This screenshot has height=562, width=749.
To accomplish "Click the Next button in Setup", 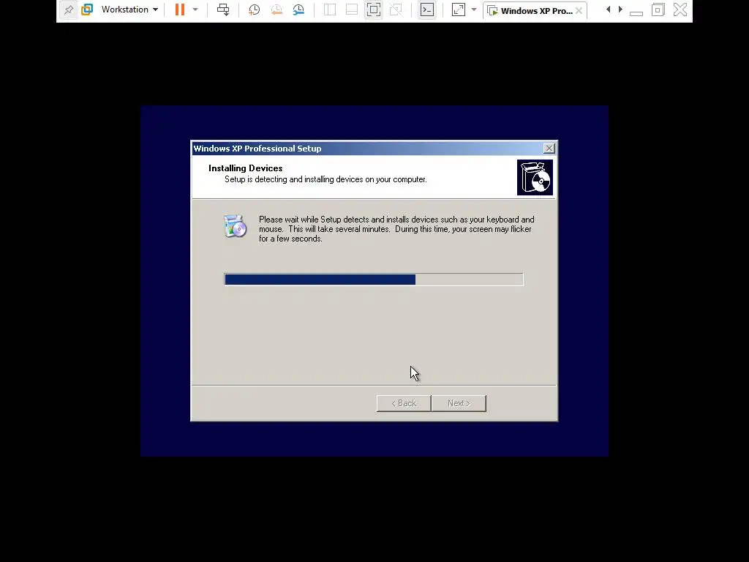I will coord(459,403).
